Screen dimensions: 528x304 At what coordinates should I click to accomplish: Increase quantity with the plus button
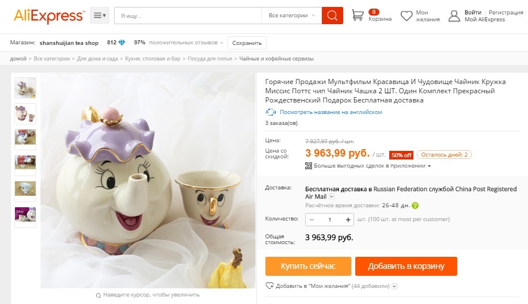click(x=348, y=219)
